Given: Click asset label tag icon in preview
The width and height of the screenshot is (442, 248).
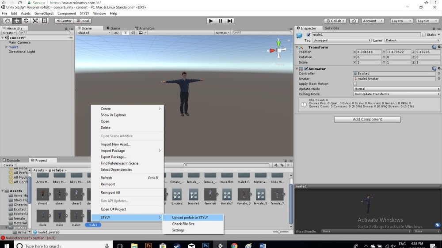Looking at the screenshot, I should (x=437, y=225).
